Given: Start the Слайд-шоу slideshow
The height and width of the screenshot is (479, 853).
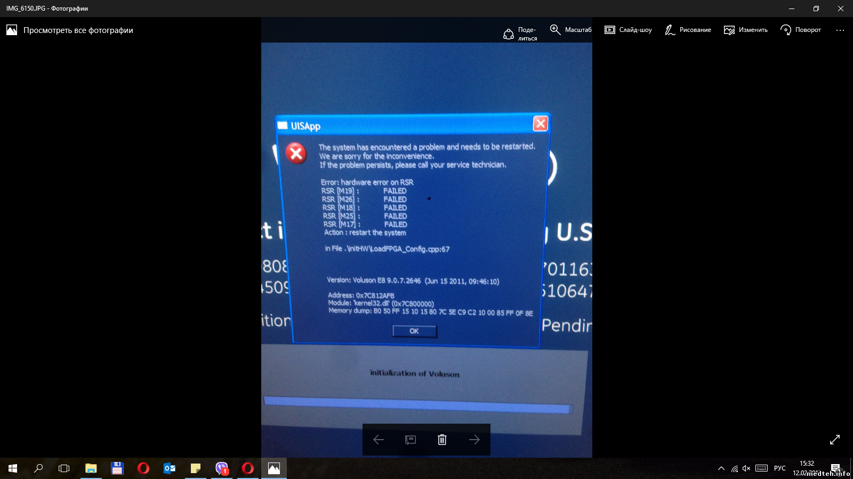Looking at the screenshot, I should pos(628,30).
